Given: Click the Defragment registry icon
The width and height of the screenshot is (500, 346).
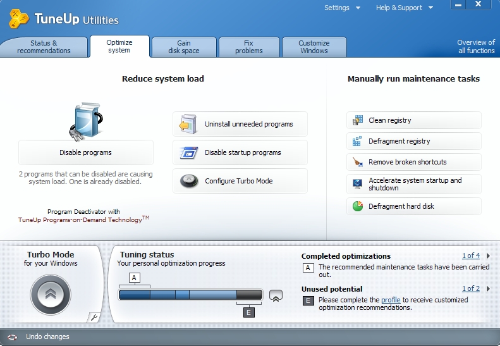Looking at the screenshot, I should pos(357,141).
